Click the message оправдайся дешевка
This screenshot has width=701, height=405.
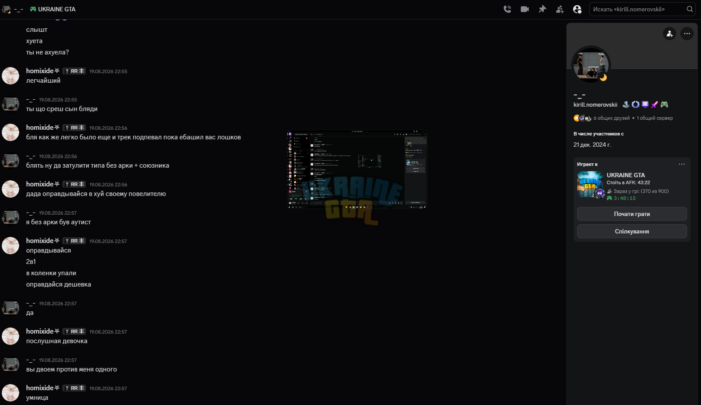tap(58, 284)
